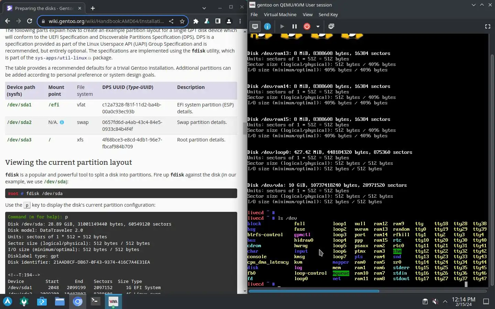Expand the shutdown options dropdown arrow
Screen dimensions: 495x309
pos(318,26)
